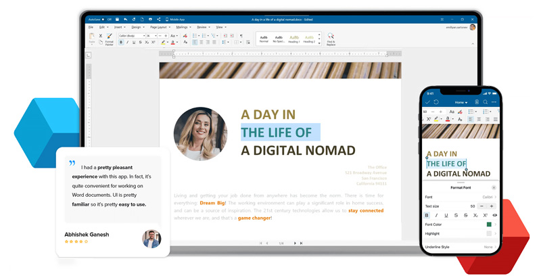Toggle Italic in the desktop ribbon
The height and width of the screenshot is (280, 541).
[127, 42]
